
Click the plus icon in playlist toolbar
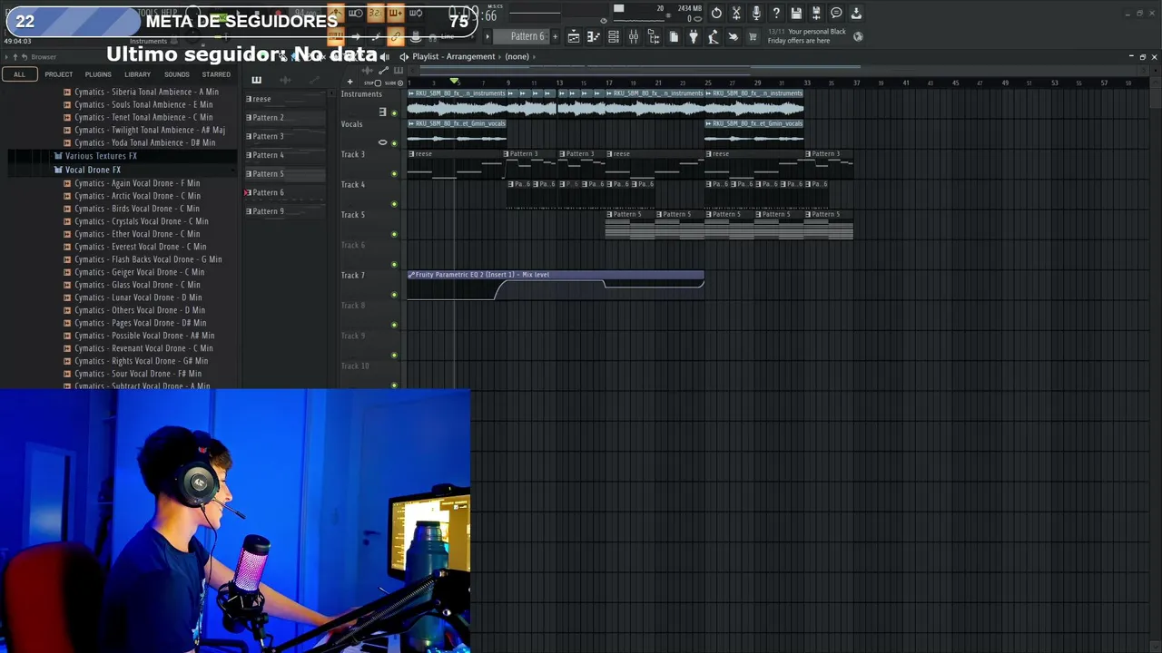350,82
